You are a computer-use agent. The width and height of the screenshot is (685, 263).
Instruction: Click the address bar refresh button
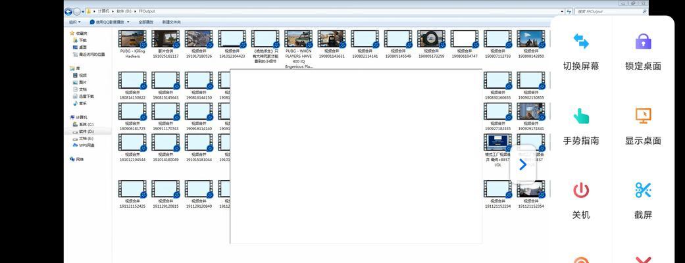click(x=570, y=11)
